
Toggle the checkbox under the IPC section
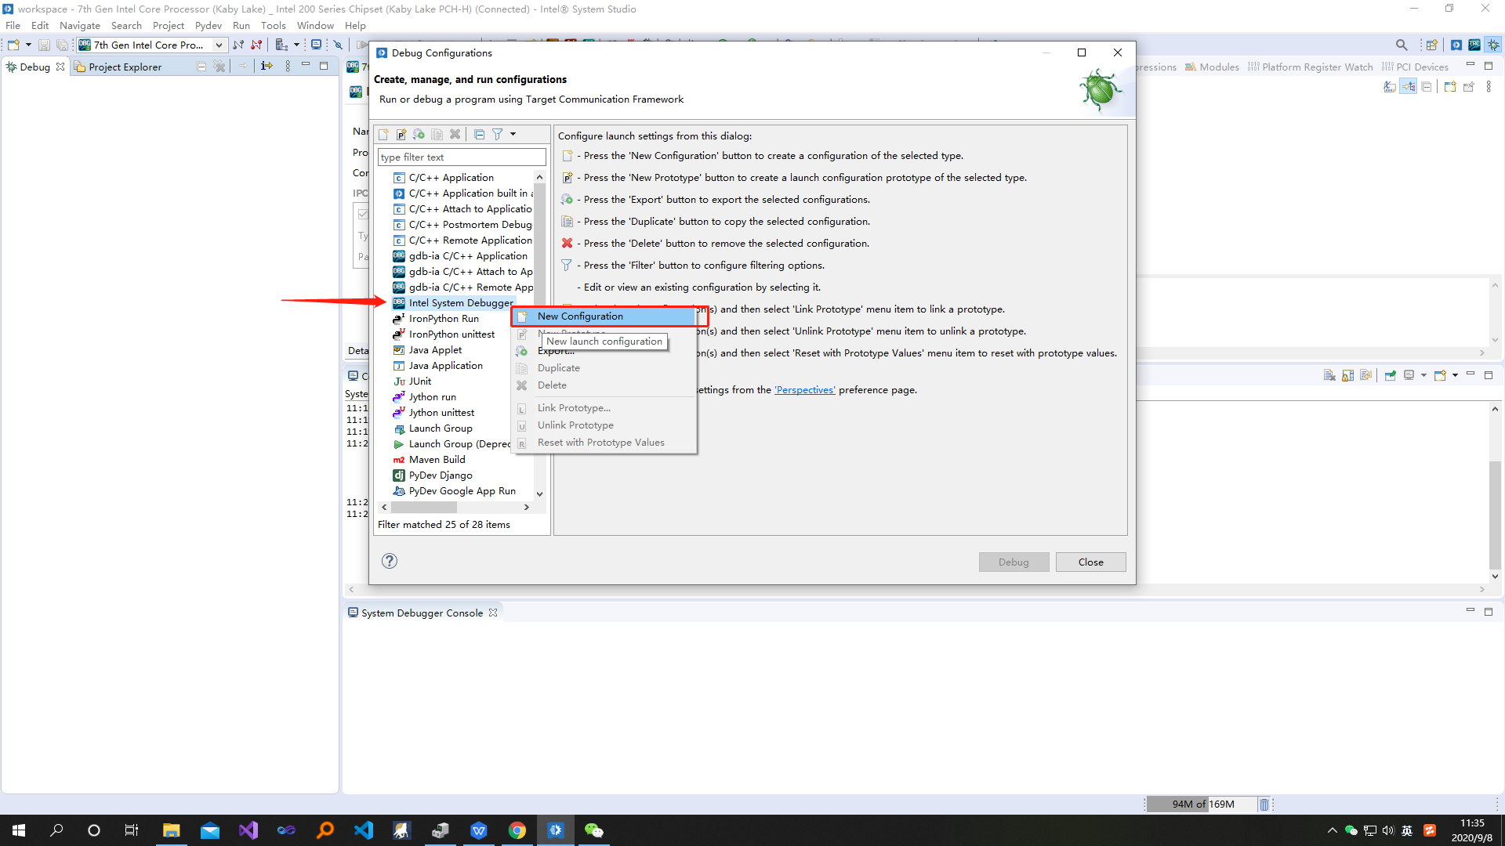coord(363,214)
